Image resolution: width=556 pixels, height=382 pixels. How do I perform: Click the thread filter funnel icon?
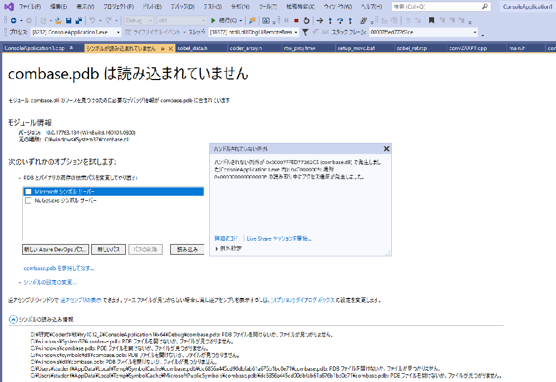(305, 32)
